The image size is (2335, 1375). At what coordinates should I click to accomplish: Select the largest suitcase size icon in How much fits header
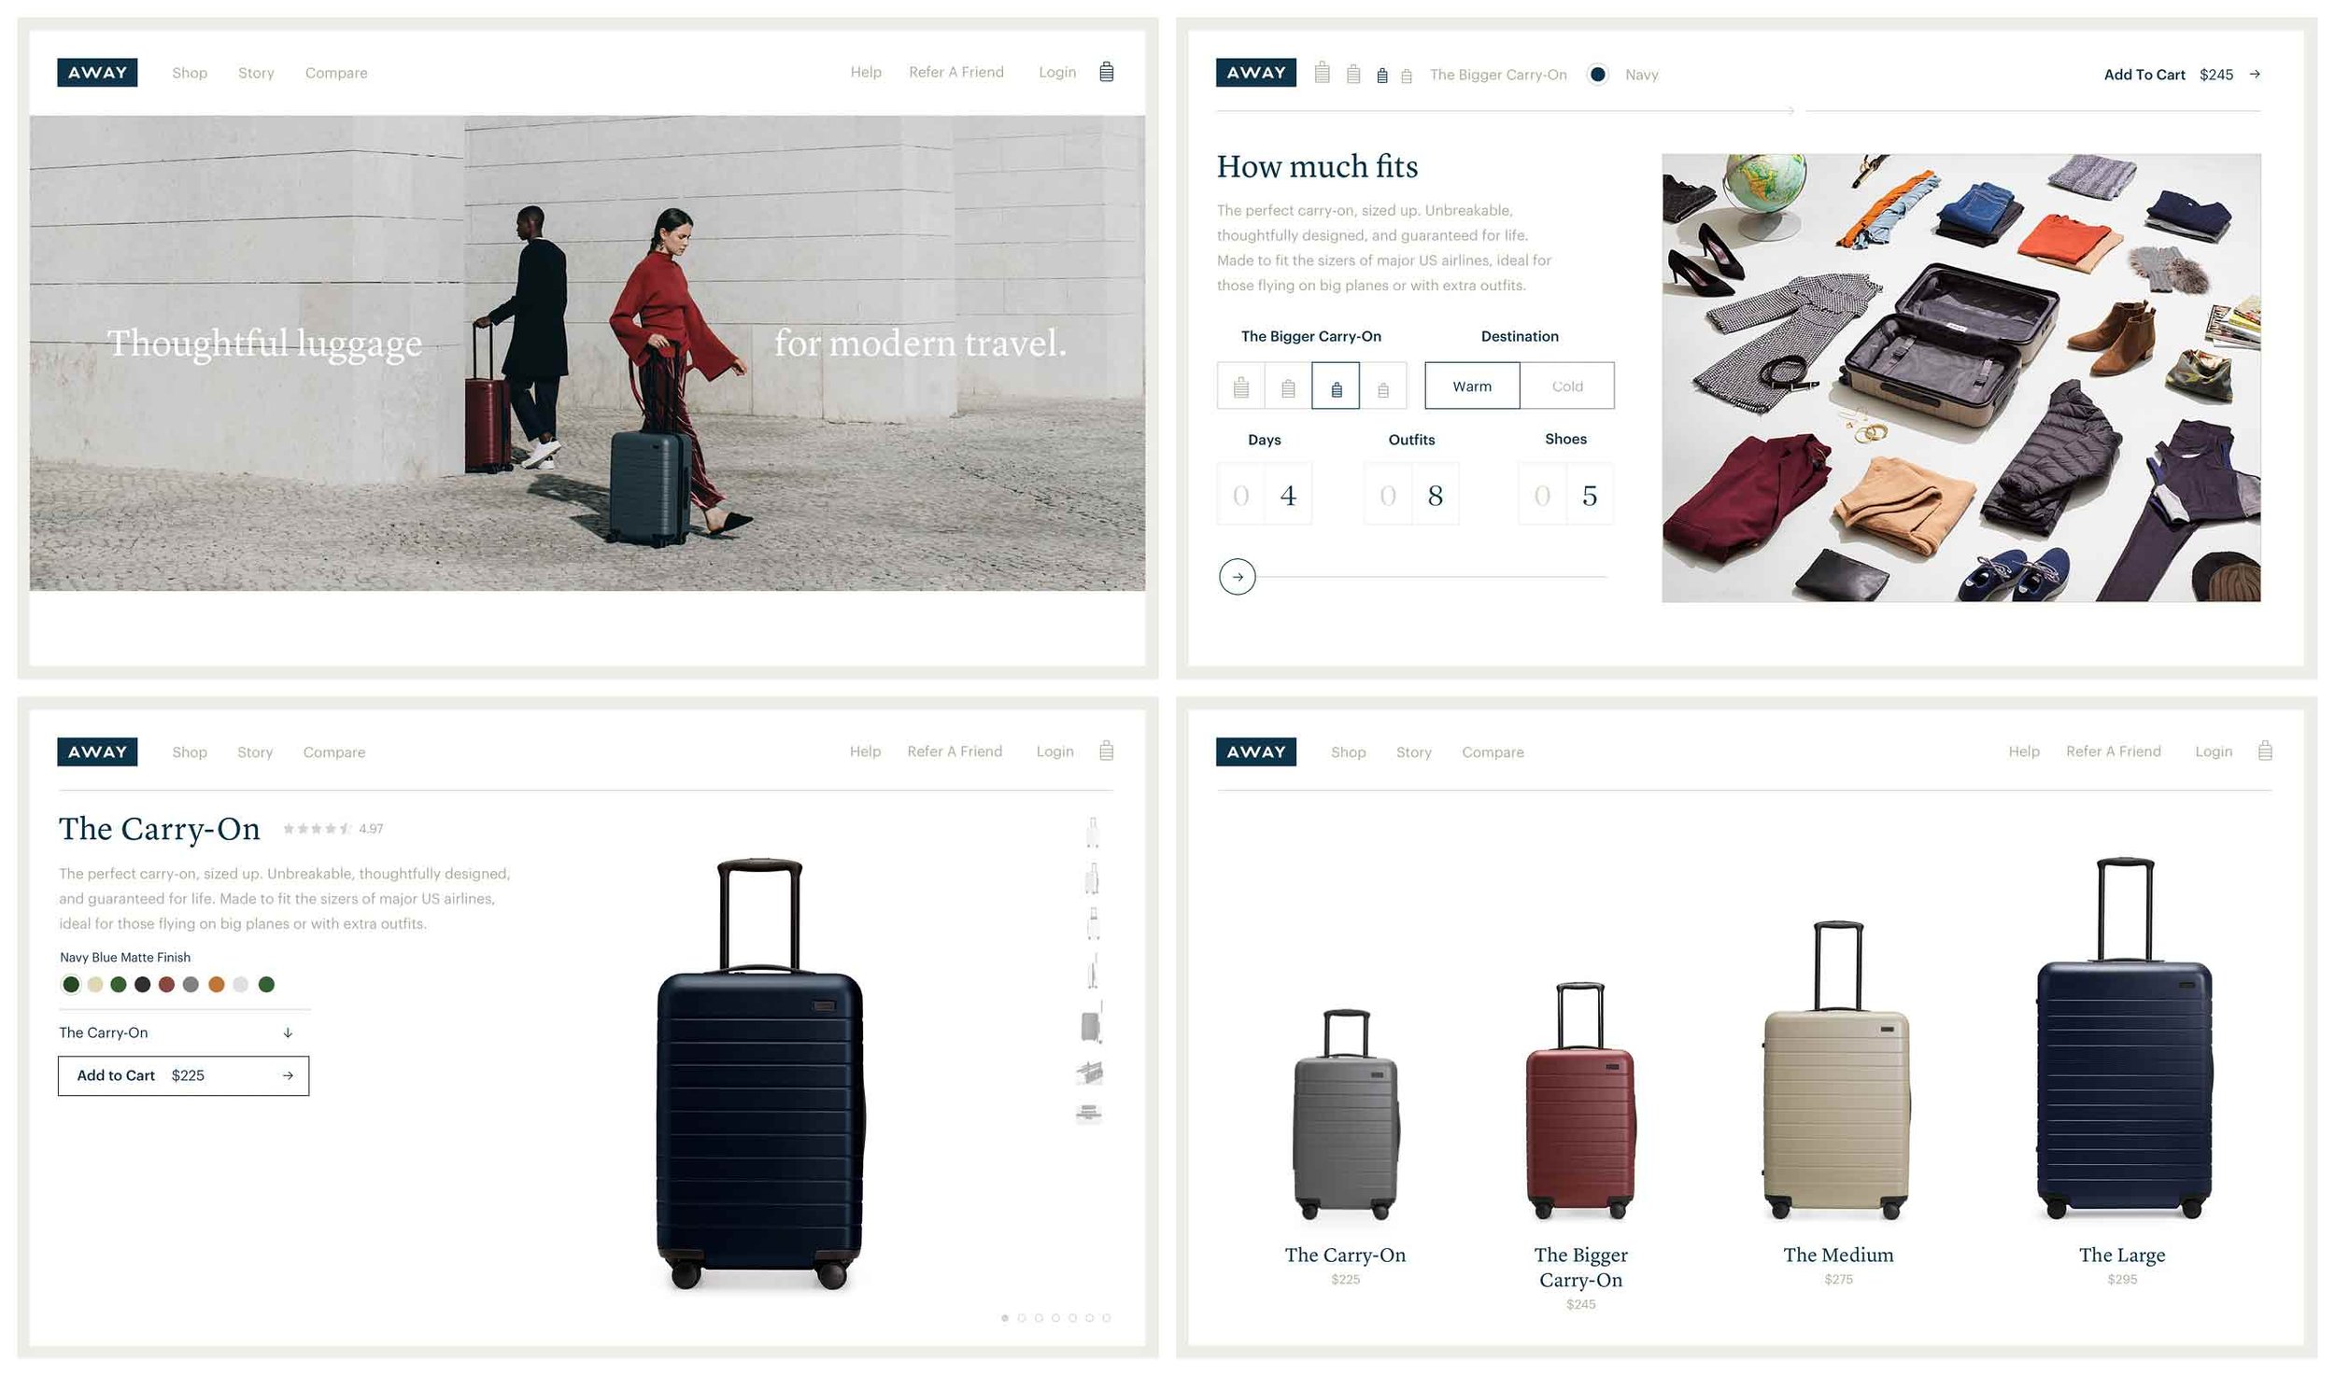click(1322, 72)
